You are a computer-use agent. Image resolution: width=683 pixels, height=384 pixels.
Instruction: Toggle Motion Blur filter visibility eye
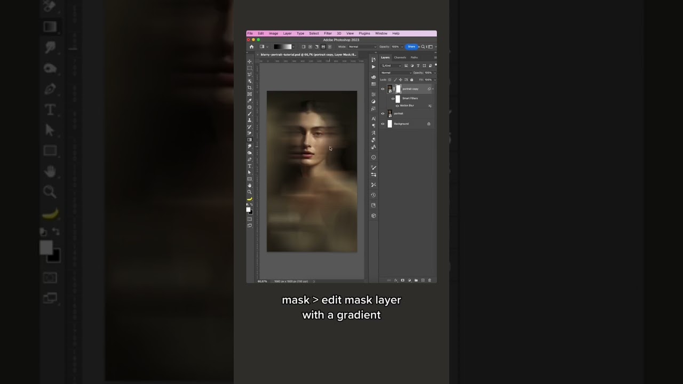[x=397, y=106]
